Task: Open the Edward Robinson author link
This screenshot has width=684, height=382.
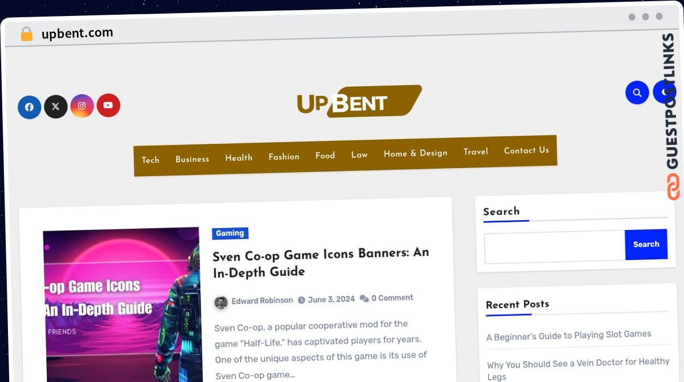Action: pos(262,300)
